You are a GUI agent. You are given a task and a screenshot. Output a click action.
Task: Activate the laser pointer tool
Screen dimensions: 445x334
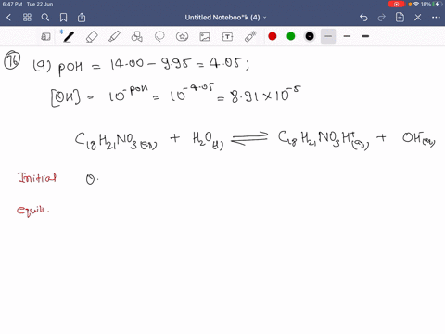(x=250, y=36)
